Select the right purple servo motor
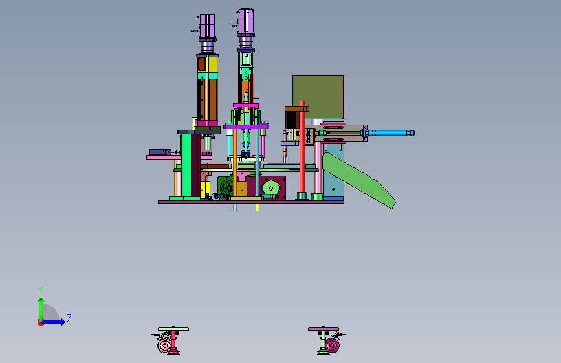 point(246,22)
